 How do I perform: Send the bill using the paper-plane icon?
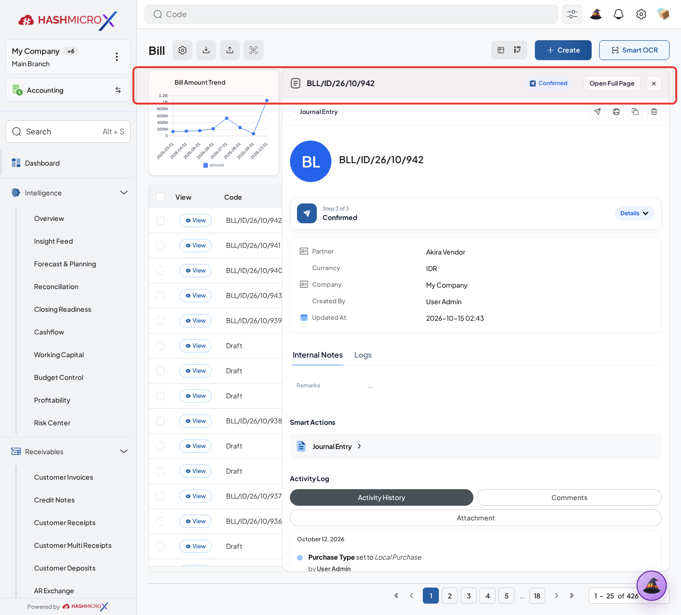(x=597, y=112)
